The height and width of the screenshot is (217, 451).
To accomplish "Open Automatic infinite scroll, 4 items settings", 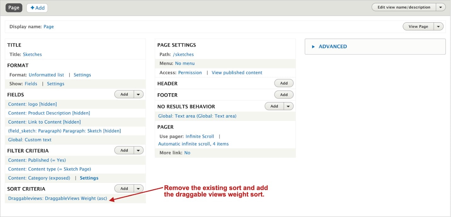I will (x=194, y=144).
